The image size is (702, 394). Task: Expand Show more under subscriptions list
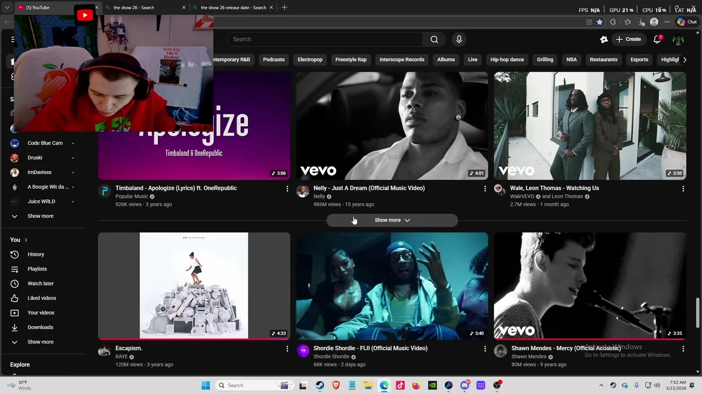pos(41,216)
